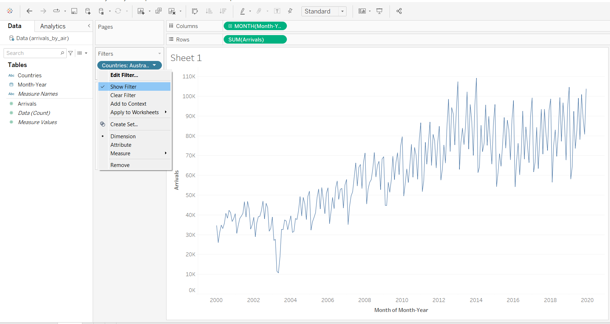Click the Duplicate worksheet icon

click(158, 11)
